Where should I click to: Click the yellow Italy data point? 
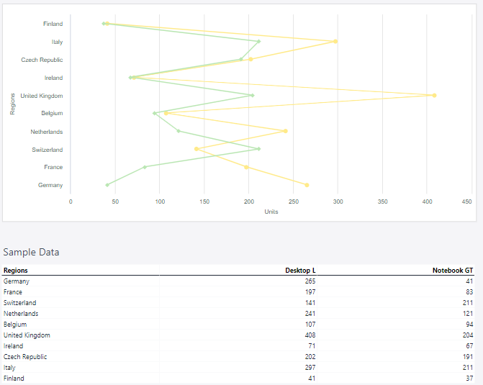click(335, 42)
